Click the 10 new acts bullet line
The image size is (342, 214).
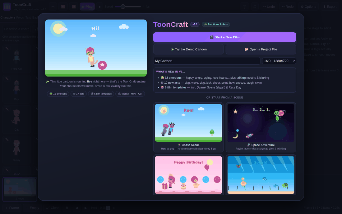coord(211,83)
